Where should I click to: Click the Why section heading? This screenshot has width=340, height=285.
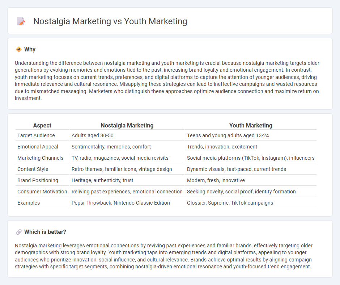click(x=30, y=50)
